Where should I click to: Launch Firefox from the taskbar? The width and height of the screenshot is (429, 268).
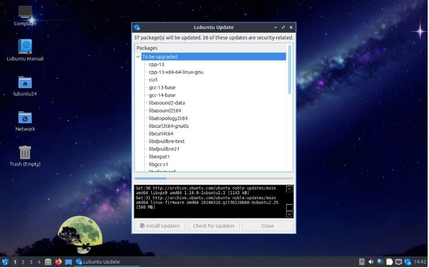(58, 262)
